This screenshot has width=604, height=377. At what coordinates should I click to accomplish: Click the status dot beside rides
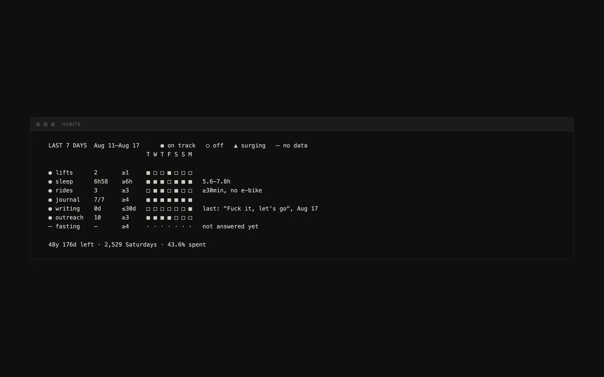(x=50, y=191)
